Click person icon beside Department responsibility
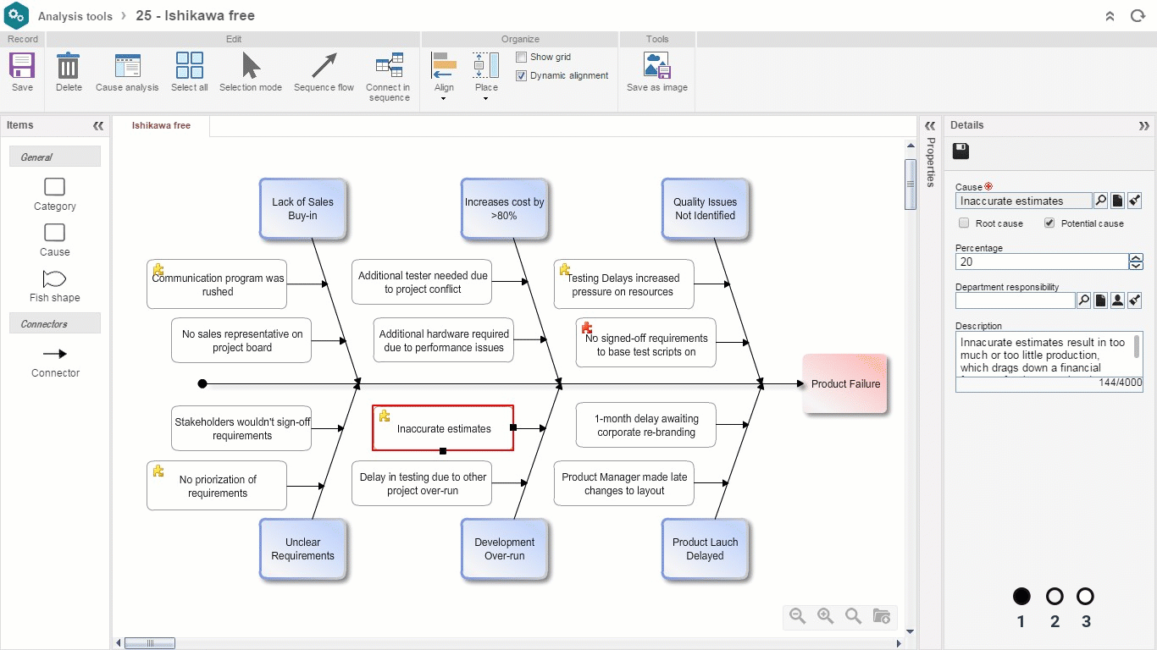Screen dimensions: 1157x650 click(1118, 300)
